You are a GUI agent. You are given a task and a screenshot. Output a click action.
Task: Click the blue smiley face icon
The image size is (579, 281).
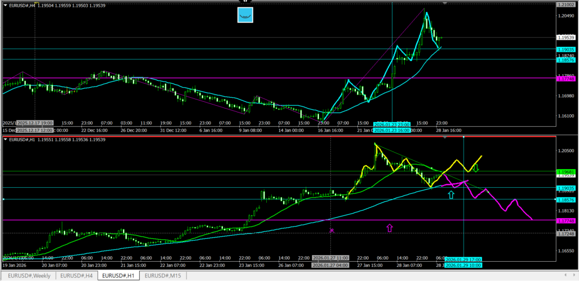click(245, 15)
